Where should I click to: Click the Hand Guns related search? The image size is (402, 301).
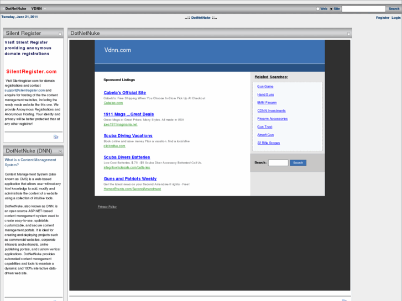click(x=265, y=94)
